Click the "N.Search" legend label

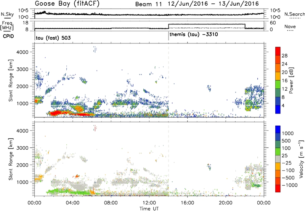click(x=294, y=14)
